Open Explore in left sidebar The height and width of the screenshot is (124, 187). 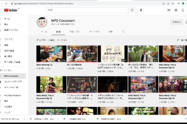pos(6,24)
